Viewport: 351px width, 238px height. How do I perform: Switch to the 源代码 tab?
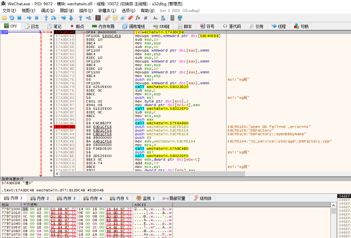pos(232,26)
